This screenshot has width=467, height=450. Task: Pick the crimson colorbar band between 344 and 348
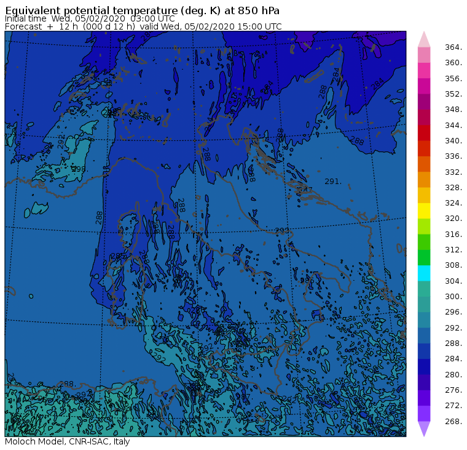point(424,118)
